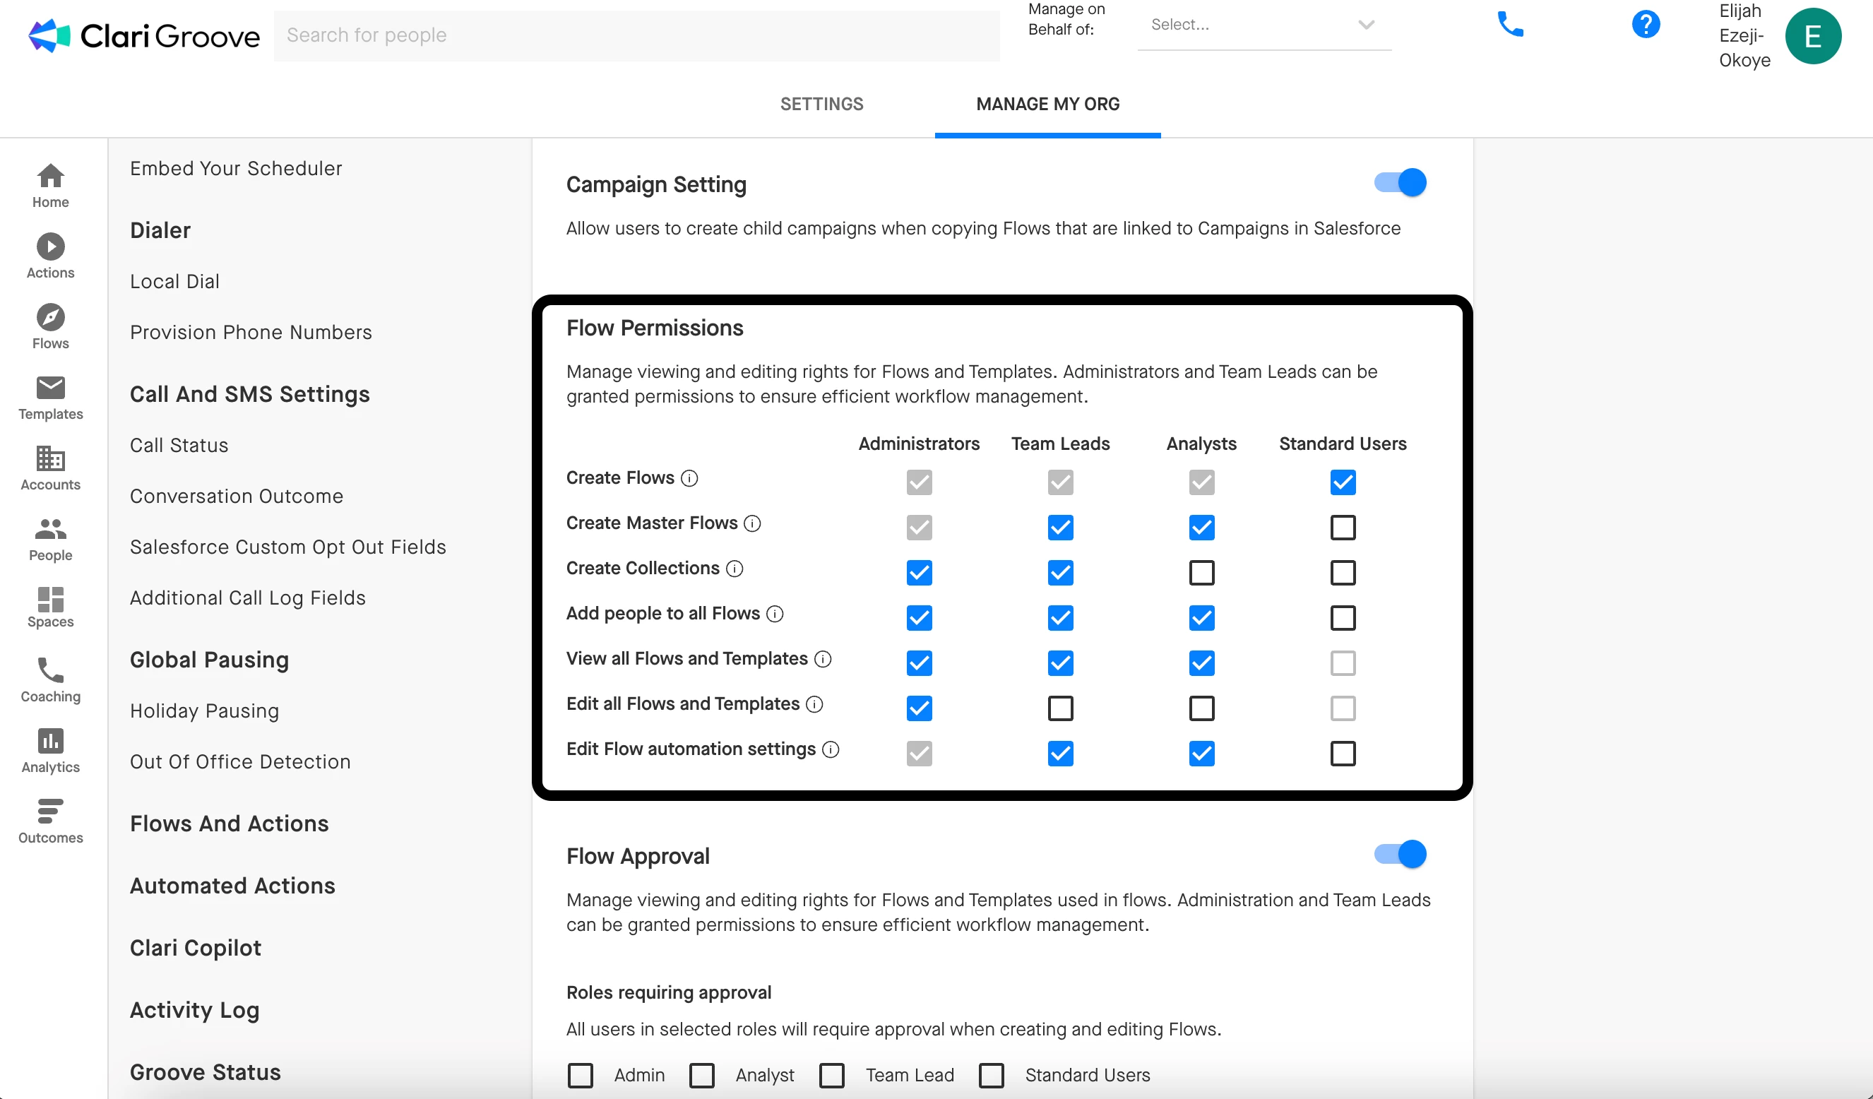Open Provision Phone Numbers settings link
This screenshot has height=1099, width=1873.
click(251, 332)
